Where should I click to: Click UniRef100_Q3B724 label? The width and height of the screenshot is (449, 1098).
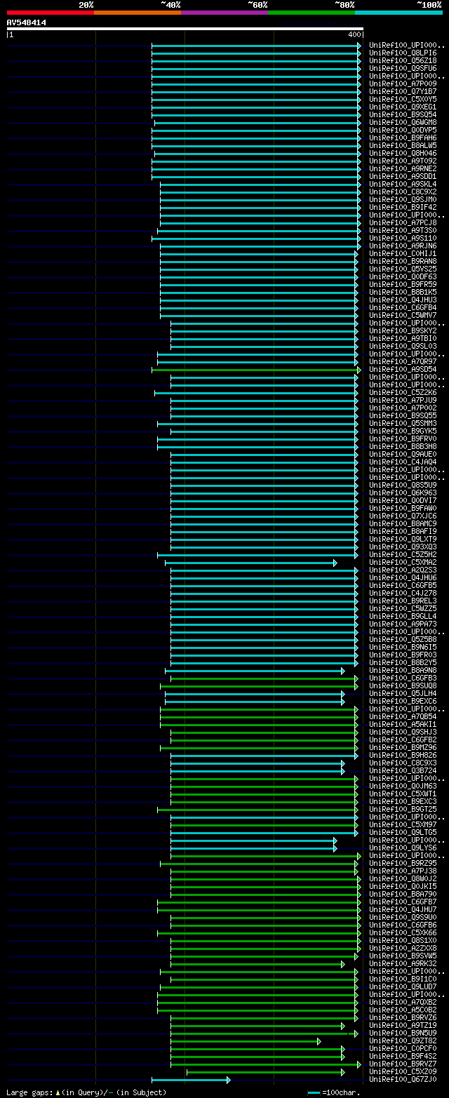(x=403, y=770)
